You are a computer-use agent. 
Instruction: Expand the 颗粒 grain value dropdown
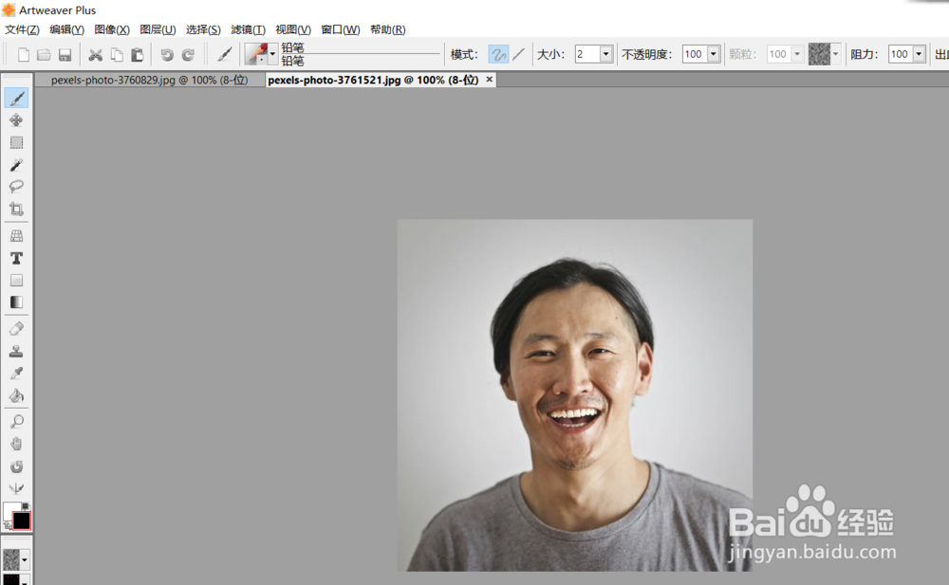(797, 54)
